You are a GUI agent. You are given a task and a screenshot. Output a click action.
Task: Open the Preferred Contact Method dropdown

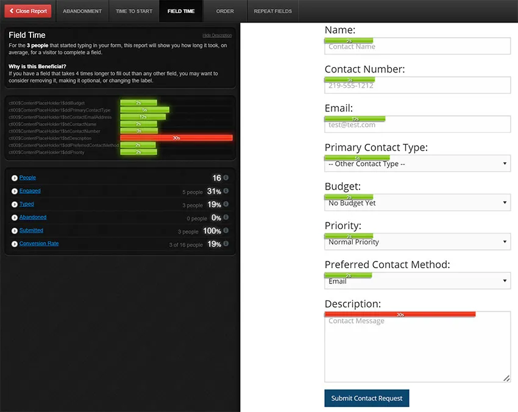pyautogui.click(x=417, y=281)
